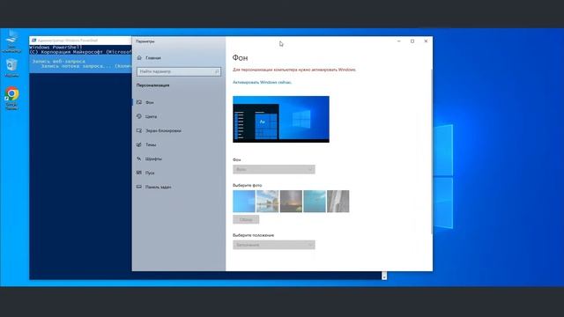Close the Параметры settings window
The image size is (564, 317).
click(x=426, y=41)
